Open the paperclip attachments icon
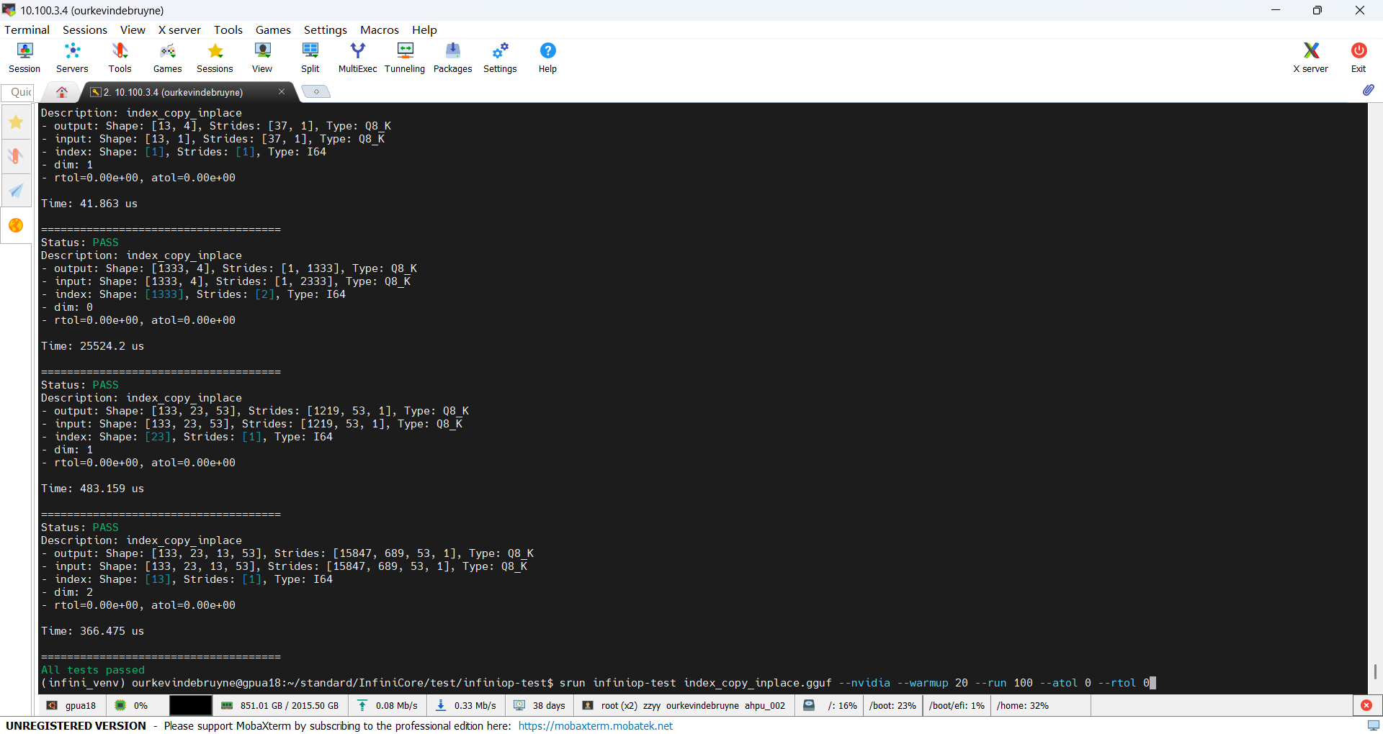 coord(1369,90)
